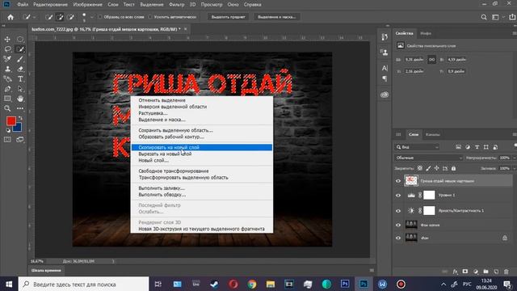
Task: Choose Subtract from selection brush mode
Action: (x=70, y=17)
